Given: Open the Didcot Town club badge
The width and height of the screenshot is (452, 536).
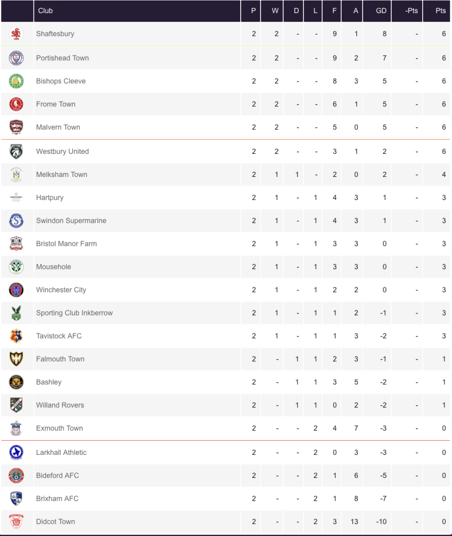Looking at the screenshot, I should click(x=16, y=521).
